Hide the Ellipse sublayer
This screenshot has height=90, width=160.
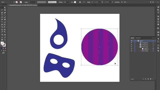[x=131, y=49]
